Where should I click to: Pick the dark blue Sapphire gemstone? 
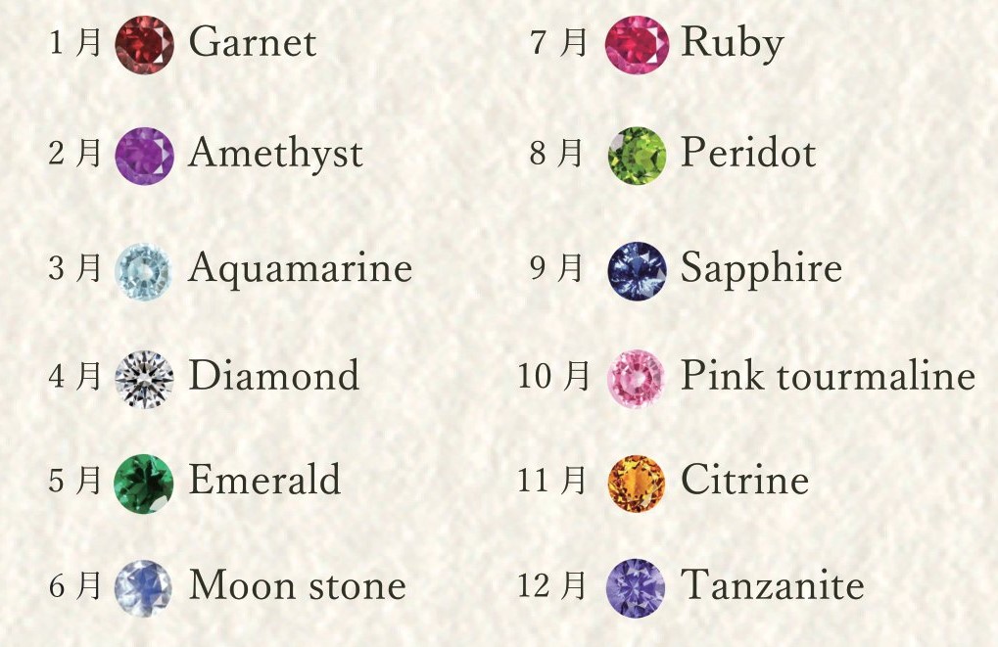pyautogui.click(x=638, y=270)
